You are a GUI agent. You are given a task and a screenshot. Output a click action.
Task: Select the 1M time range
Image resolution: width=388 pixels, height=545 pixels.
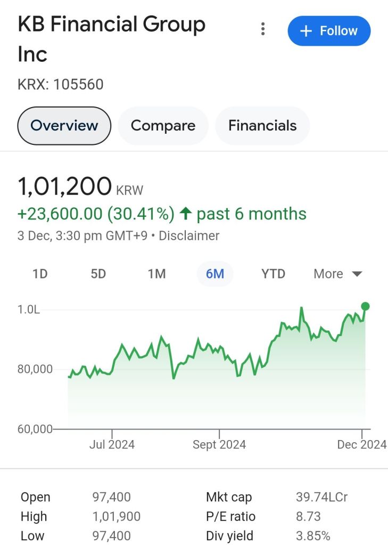(x=156, y=274)
